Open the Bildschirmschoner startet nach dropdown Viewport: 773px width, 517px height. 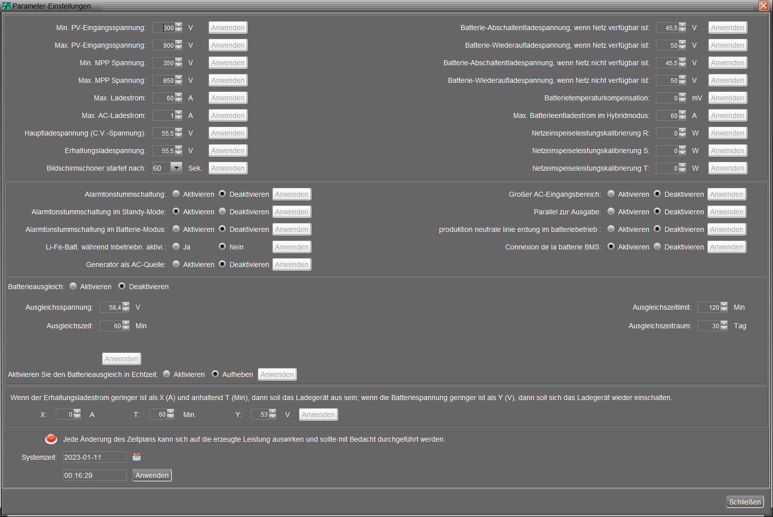(176, 168)
